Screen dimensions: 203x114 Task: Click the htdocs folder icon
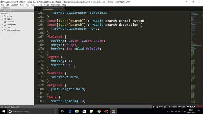[5, 16]
